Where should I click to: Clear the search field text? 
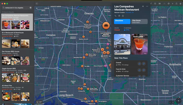tap(31, 8)
